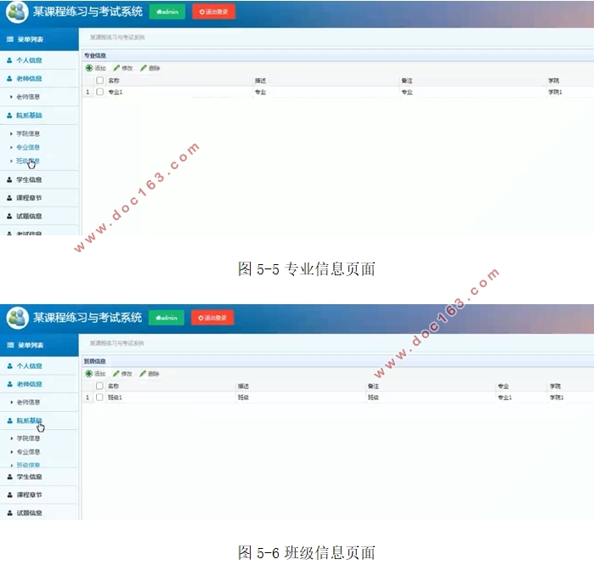Collapse 老师信息 parent menu with person icon, 班级信息 page
The image size is (594, 582).
[x=39, y=384]
